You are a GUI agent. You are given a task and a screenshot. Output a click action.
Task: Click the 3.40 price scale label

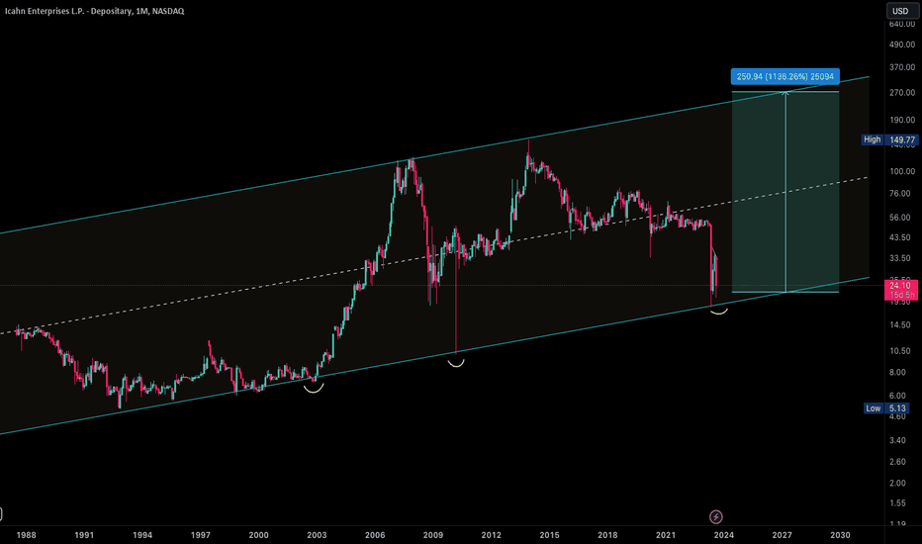897,440
